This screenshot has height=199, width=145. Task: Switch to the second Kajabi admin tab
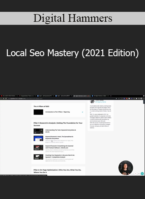click(63, 96)
